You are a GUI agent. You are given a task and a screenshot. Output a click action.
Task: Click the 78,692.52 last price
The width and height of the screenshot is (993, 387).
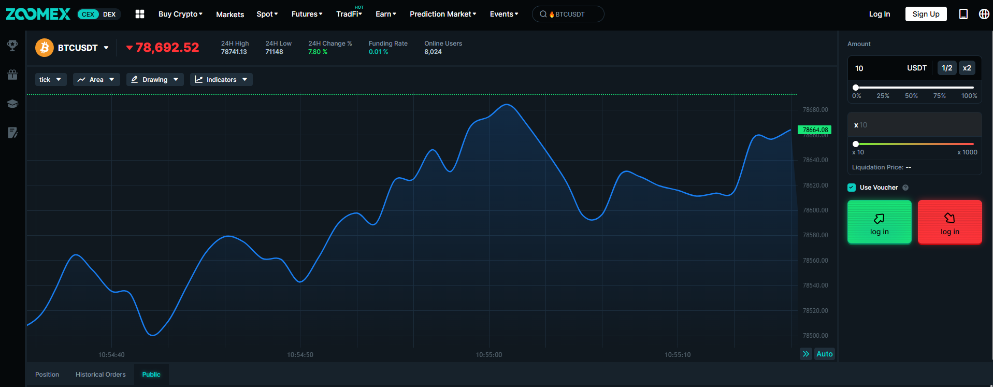tap(167, 48)
